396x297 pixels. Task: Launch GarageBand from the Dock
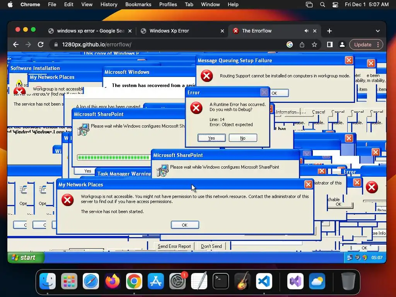pos(242,281)
